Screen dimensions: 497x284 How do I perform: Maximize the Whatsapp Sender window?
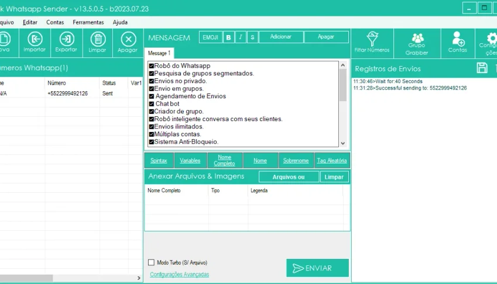click(x=484, y=8)
